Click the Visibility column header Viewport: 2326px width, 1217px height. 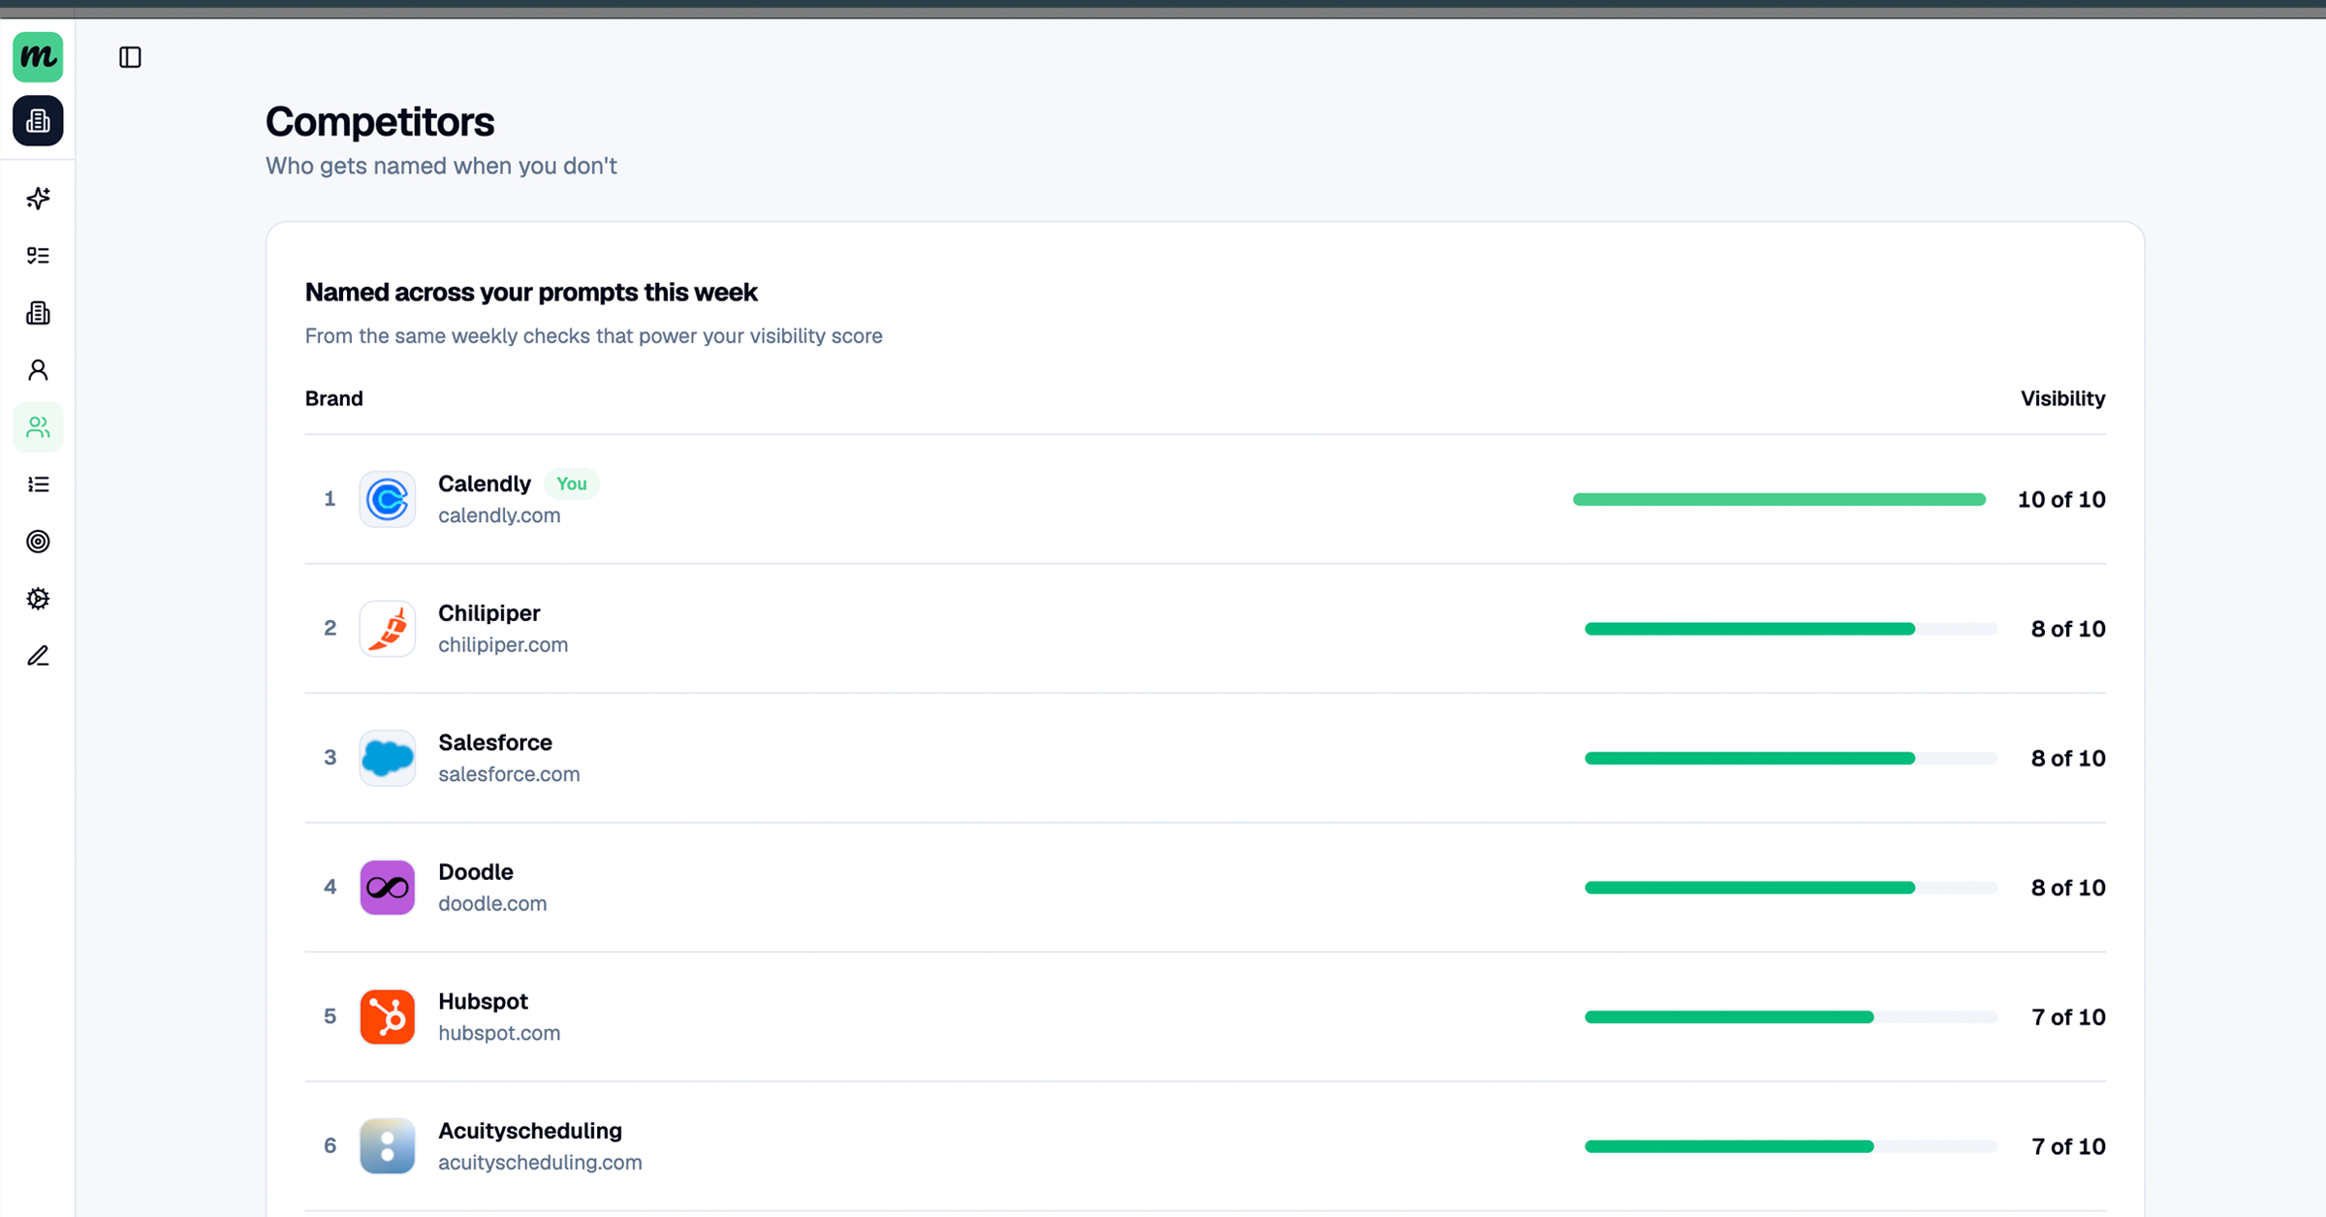pyautogui.click(x=2062, y=398)
